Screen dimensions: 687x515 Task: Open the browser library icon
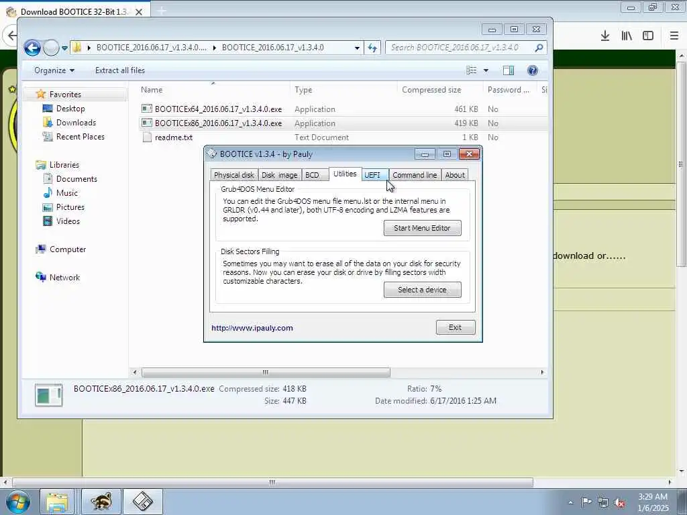point(627,36)
